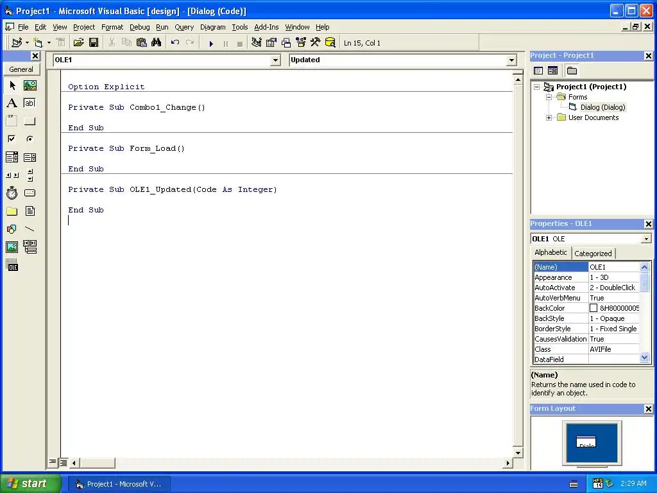657x493 pixels.
Task: Click the Windows start button
Action: click(x=30, y=483)
